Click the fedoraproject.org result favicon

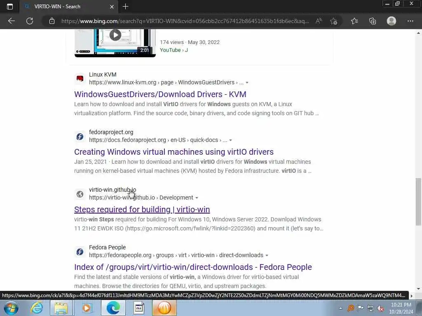(80, 136)
